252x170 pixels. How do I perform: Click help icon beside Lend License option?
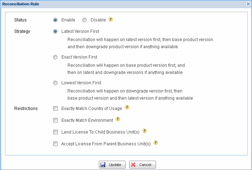(145, 131)
